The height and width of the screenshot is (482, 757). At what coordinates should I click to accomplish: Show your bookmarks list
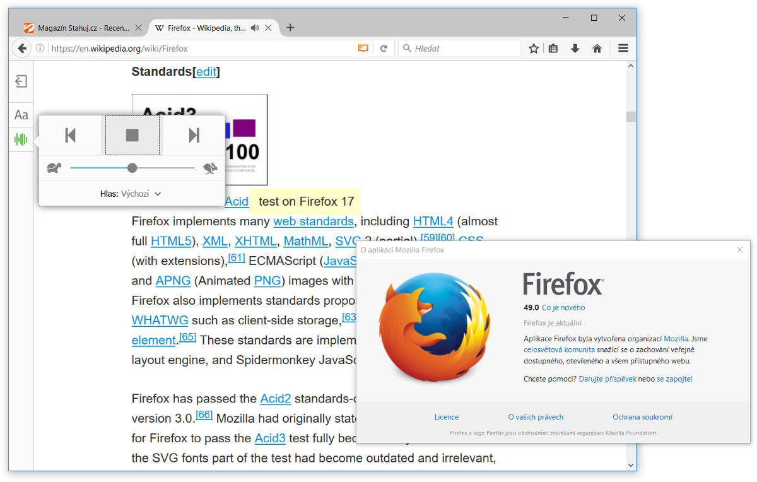pyautogui.click(x=553, y=49)
